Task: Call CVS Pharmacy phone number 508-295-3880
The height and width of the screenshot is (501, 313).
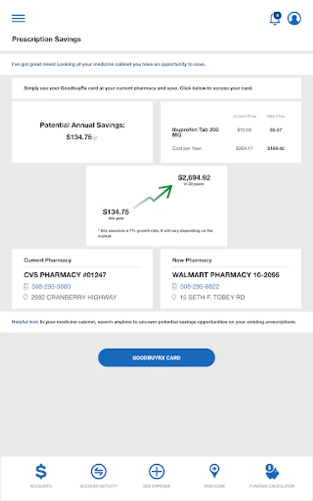Action: 51,286
